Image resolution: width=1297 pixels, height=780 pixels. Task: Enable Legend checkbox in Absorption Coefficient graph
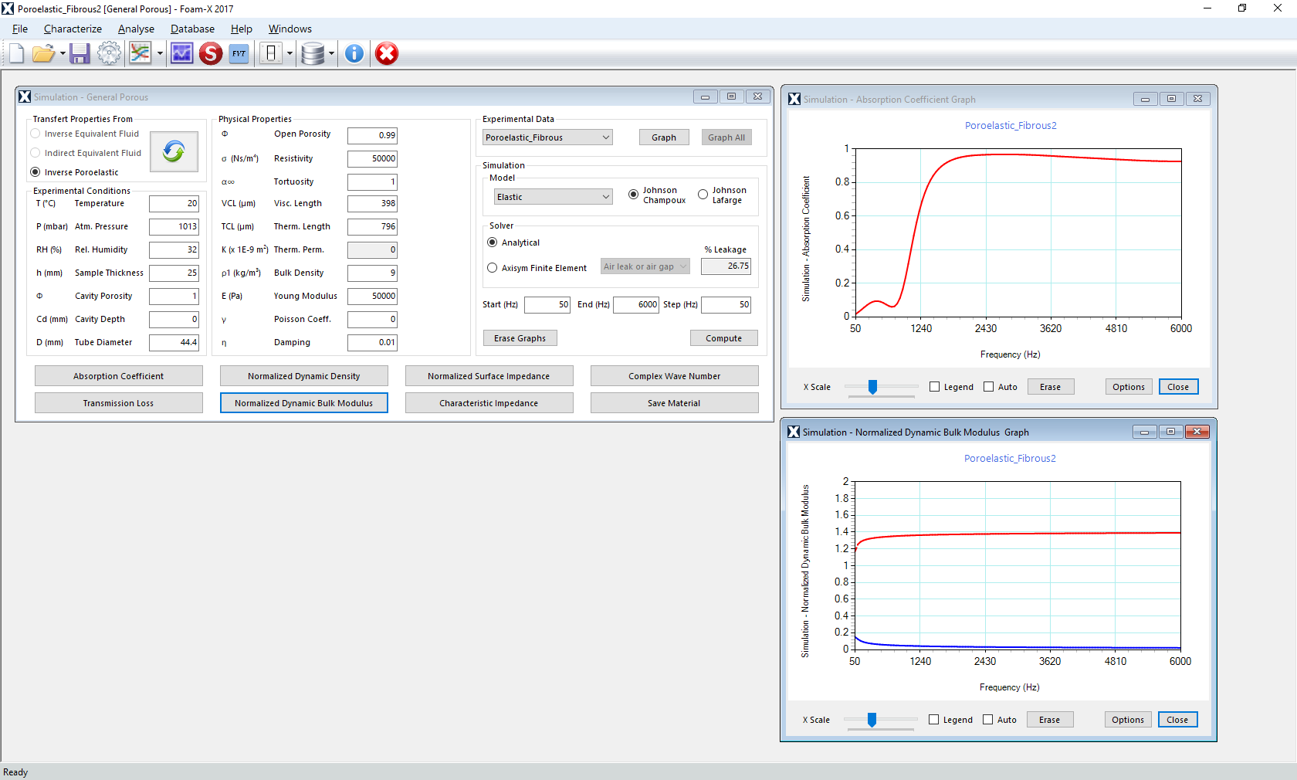935,387
